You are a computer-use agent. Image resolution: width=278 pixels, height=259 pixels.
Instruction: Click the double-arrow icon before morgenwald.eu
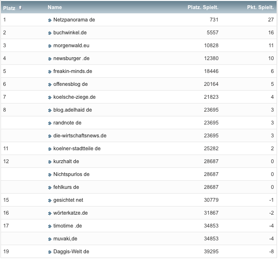tap(50, 46)
